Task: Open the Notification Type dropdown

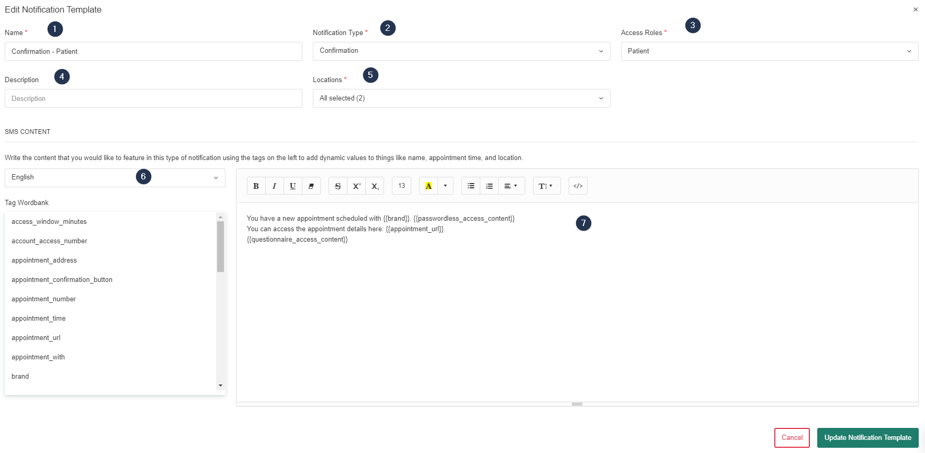Action: [461, 51]
